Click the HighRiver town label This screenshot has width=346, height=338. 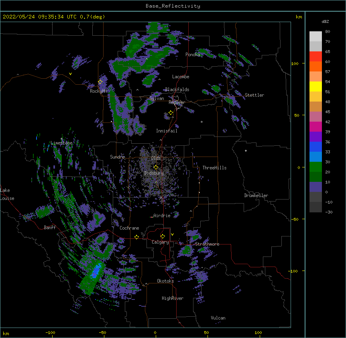[173, 298]
